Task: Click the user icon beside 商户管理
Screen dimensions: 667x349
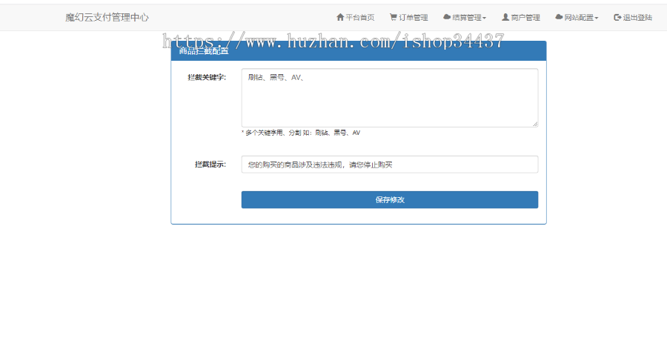Action: pyautogui.click(x=505, y=17)
